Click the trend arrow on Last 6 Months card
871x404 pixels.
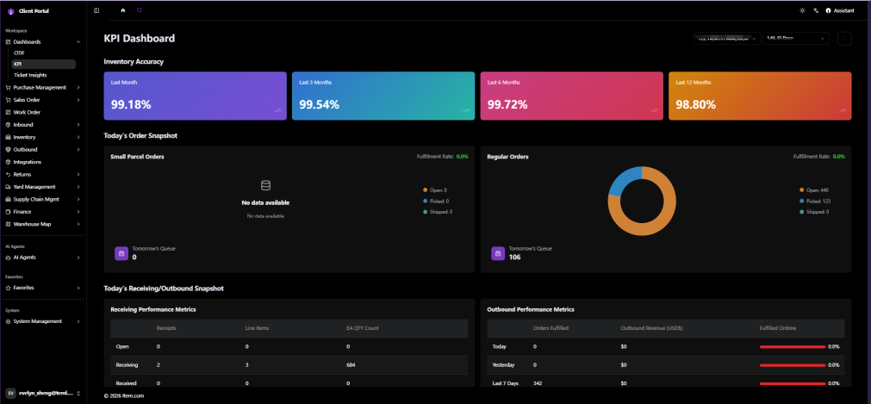pyautogui.click(x=654, y=110)
